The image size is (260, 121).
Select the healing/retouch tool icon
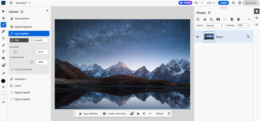point(3,31)
